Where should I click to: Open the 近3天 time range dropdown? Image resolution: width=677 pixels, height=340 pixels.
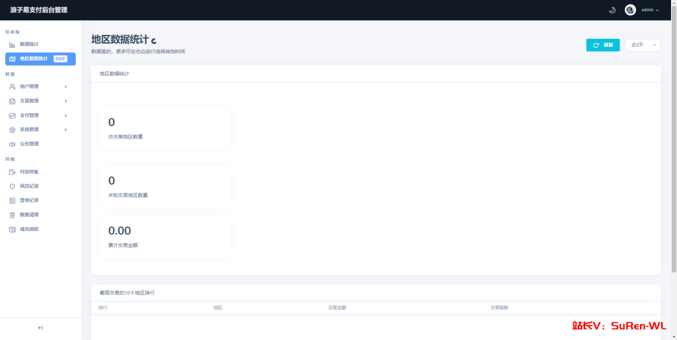point(643,45)
